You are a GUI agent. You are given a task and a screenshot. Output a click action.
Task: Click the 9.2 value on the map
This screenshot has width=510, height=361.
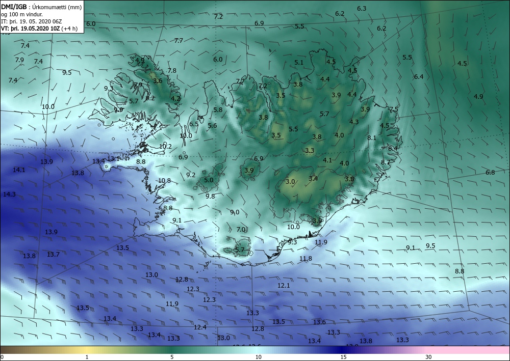[191, 175]
